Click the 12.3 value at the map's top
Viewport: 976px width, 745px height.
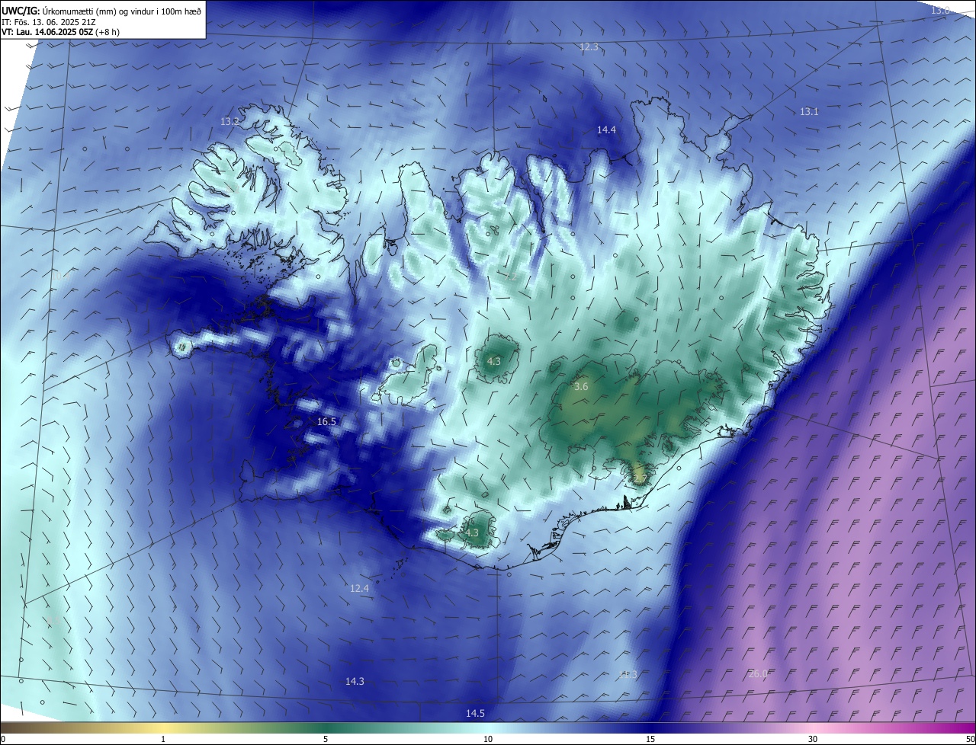click(589, 47)
